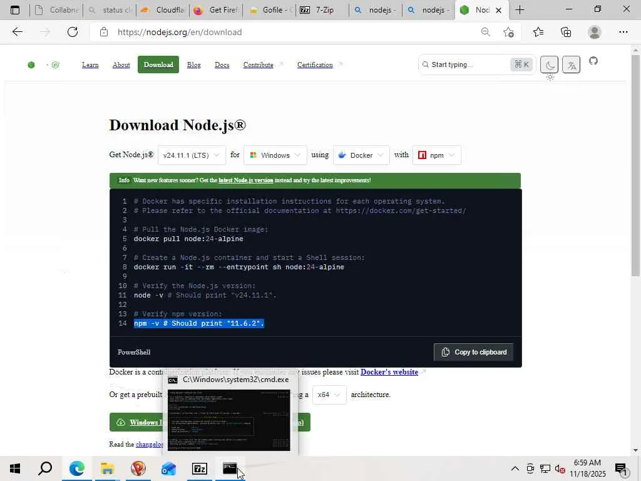Expand the x64 architecture dropdown
This screenshot has width=641, height=481.
click(x=329, y=395)
